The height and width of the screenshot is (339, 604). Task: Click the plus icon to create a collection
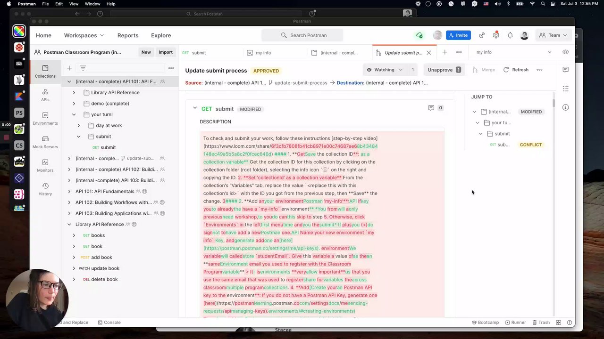[69, 68]
